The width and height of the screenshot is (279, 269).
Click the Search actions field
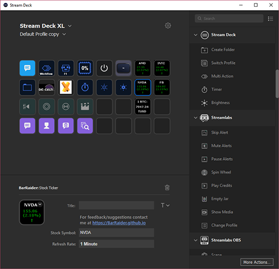(x=229, y=18)
